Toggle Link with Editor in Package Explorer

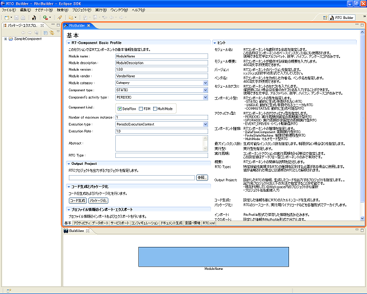[x=52, y=33]
